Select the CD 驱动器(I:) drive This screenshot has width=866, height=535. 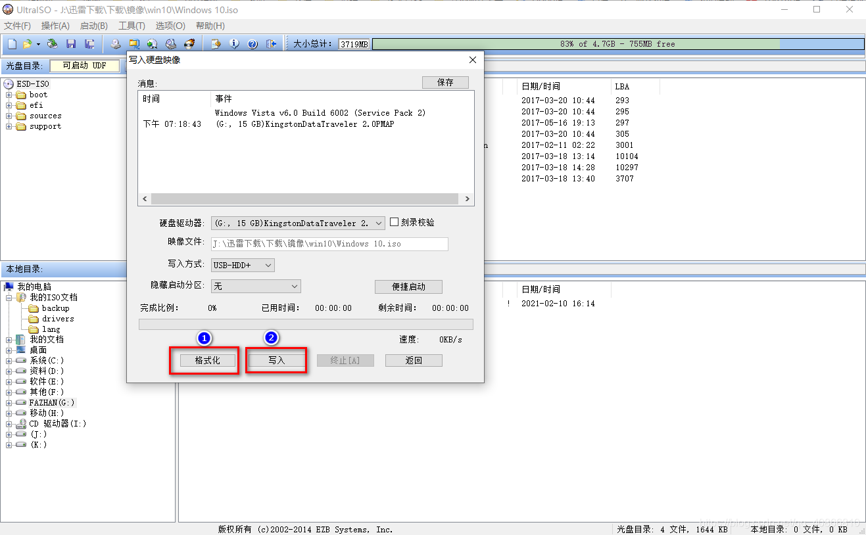pos(58,423)
